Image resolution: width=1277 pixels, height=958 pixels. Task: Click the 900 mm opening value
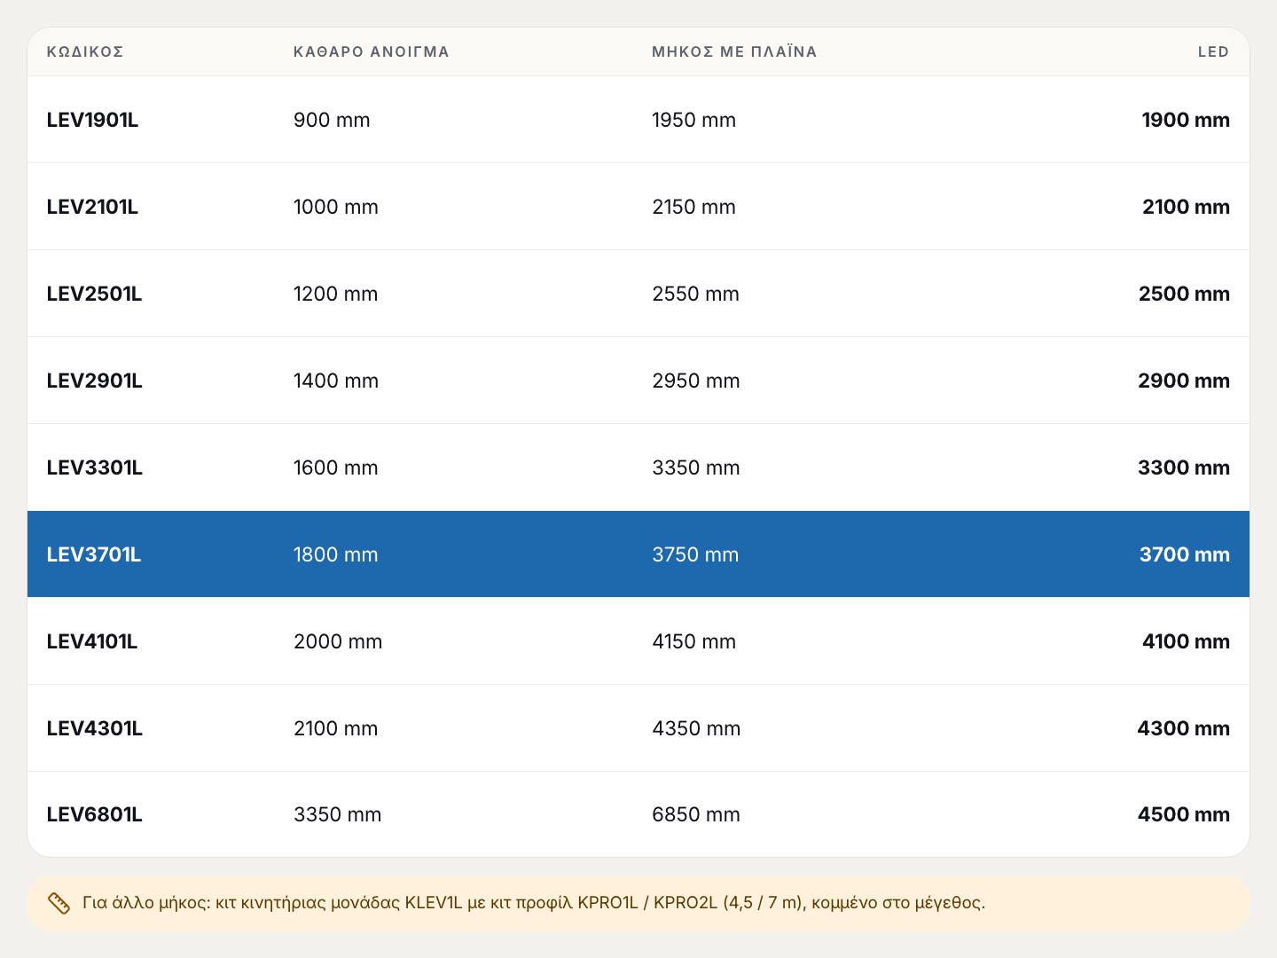332,120
